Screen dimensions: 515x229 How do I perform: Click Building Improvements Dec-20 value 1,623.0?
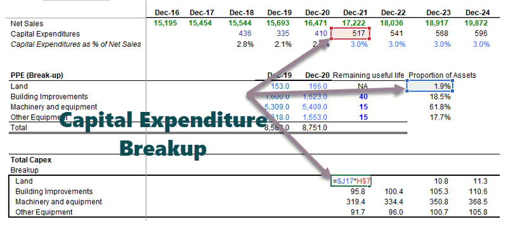pyautogui.click(x=316, y=97)
